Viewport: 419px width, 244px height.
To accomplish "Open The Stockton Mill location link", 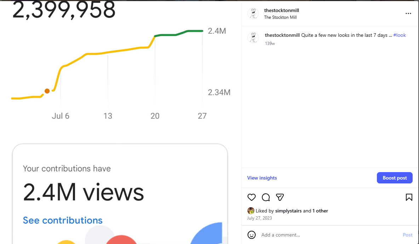I will 280,17.
